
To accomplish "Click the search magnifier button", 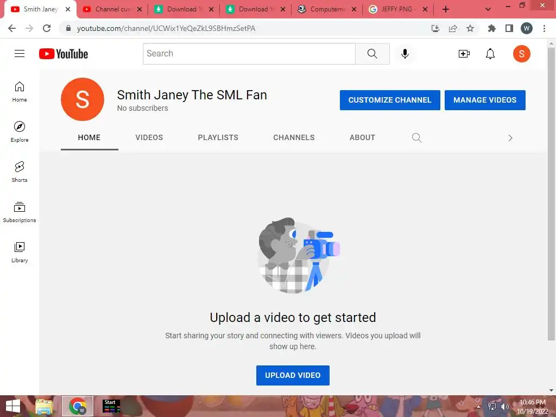I will pyautogui.click(x=372, y=54).
